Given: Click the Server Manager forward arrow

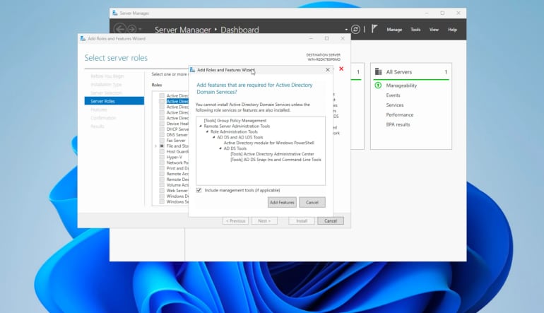Looking at the screenshot, I should click(x=132, y=30).
